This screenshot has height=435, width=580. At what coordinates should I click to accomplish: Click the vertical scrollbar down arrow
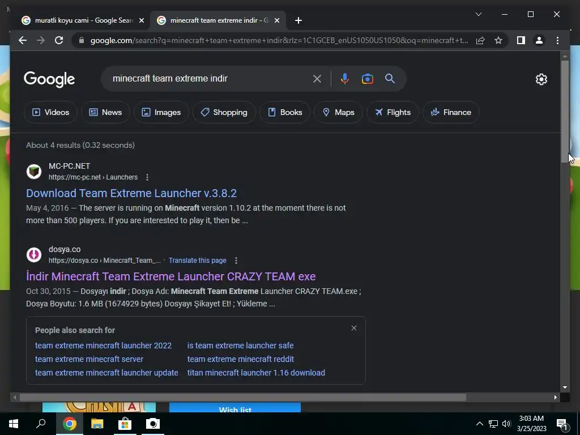[565, 387]
